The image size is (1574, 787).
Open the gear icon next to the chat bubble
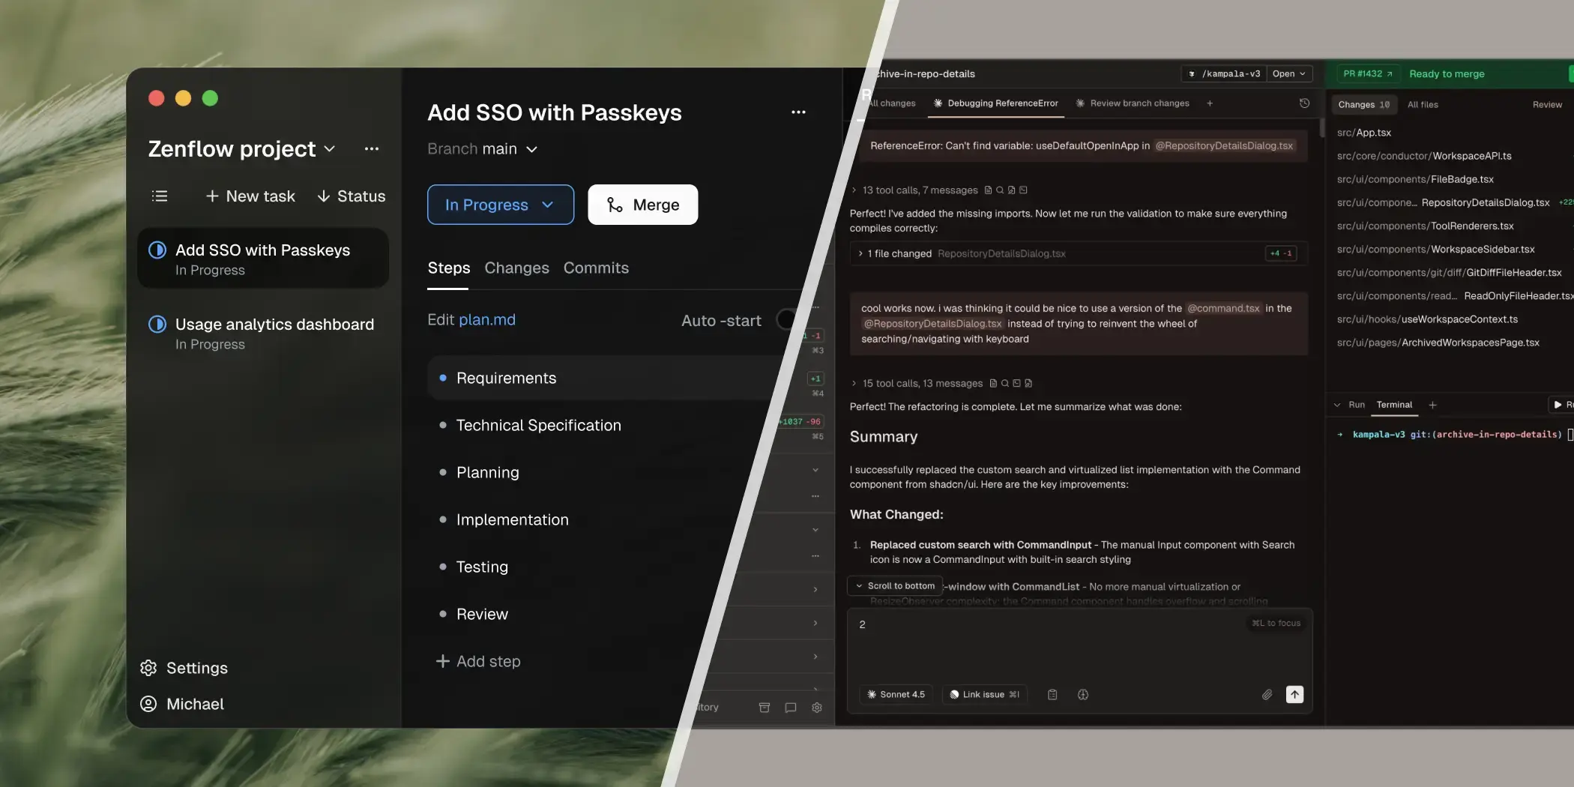[817, 708]
